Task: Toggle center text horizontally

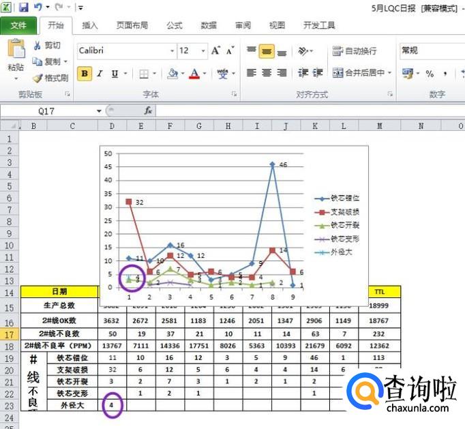Action: (x=267, y=73)
